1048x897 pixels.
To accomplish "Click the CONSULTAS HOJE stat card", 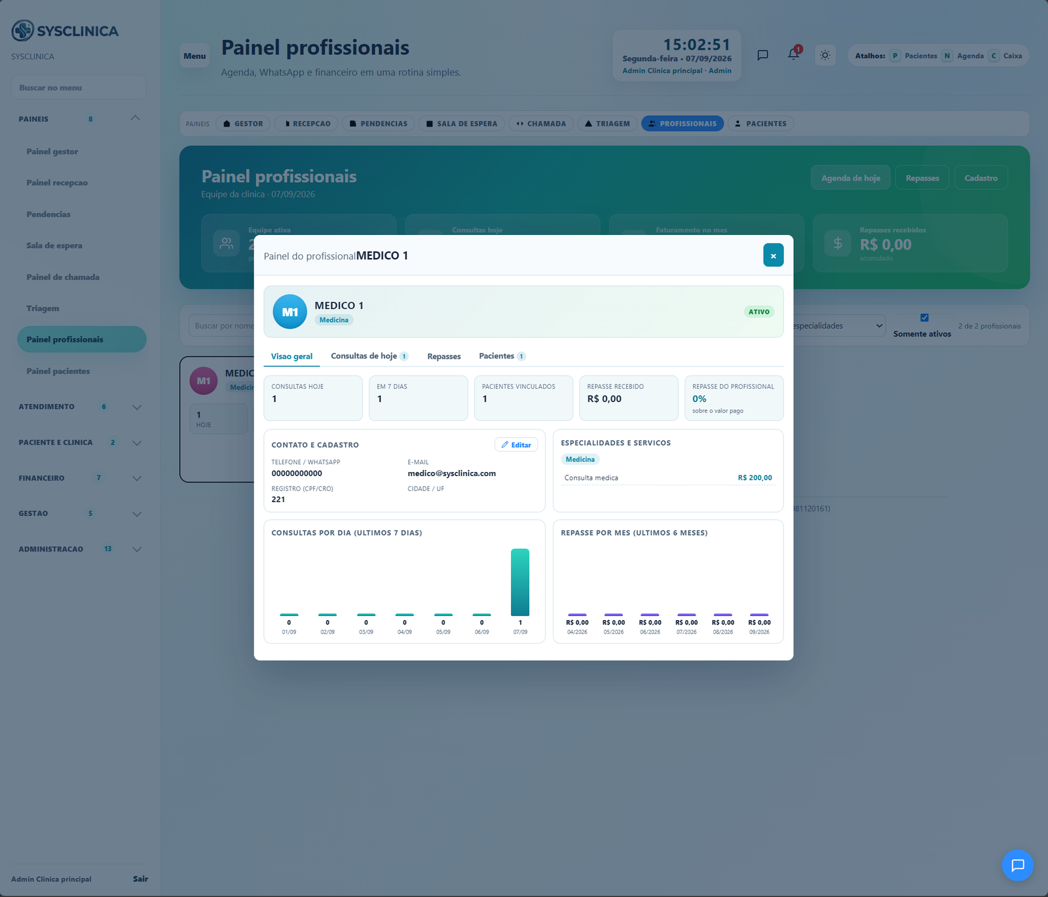I will click(x=313, y=398).
